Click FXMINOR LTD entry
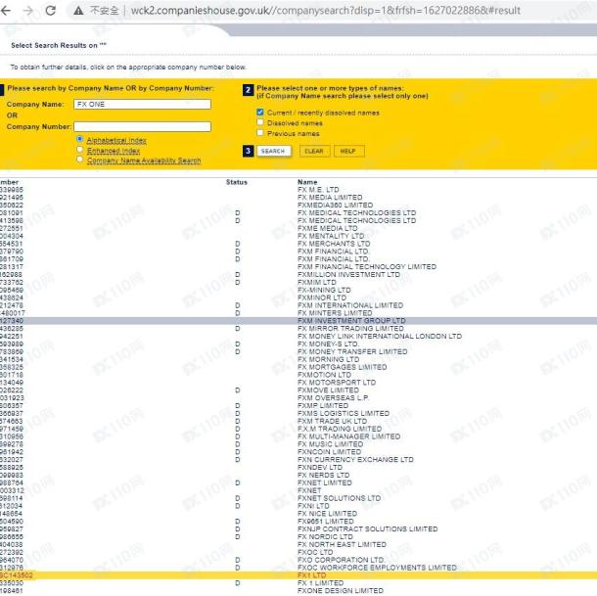Image resolution: width=597 pixels, height=596 pixels. (322, 298)
